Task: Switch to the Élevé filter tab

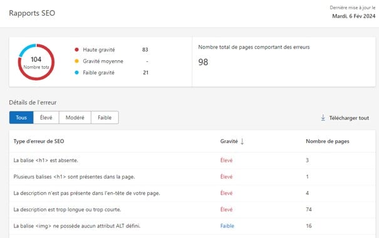Action: click(x=46, y=117)
